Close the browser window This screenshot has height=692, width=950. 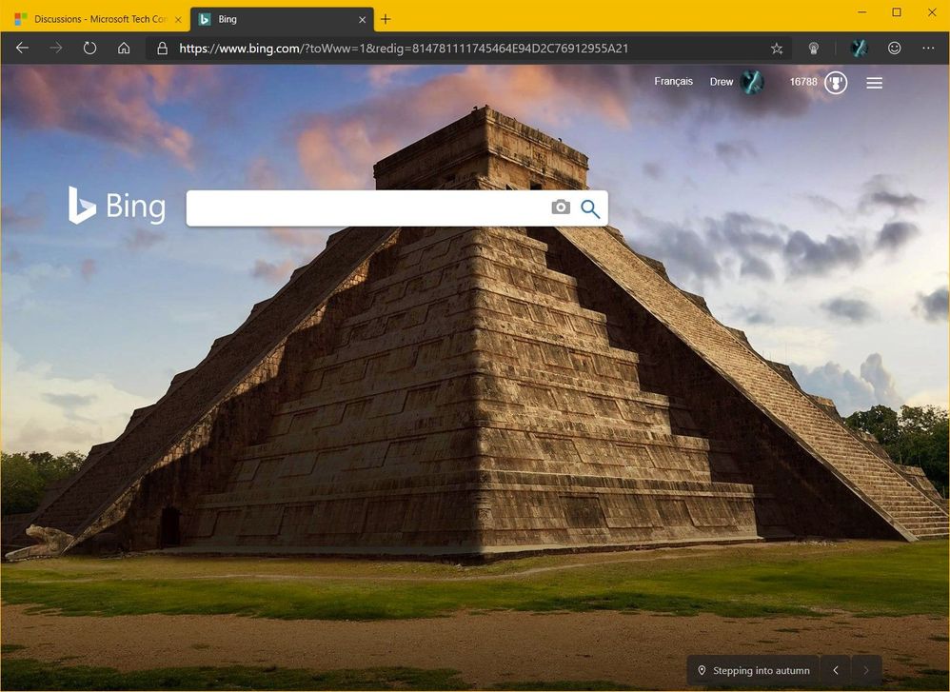tap(932, 12)
